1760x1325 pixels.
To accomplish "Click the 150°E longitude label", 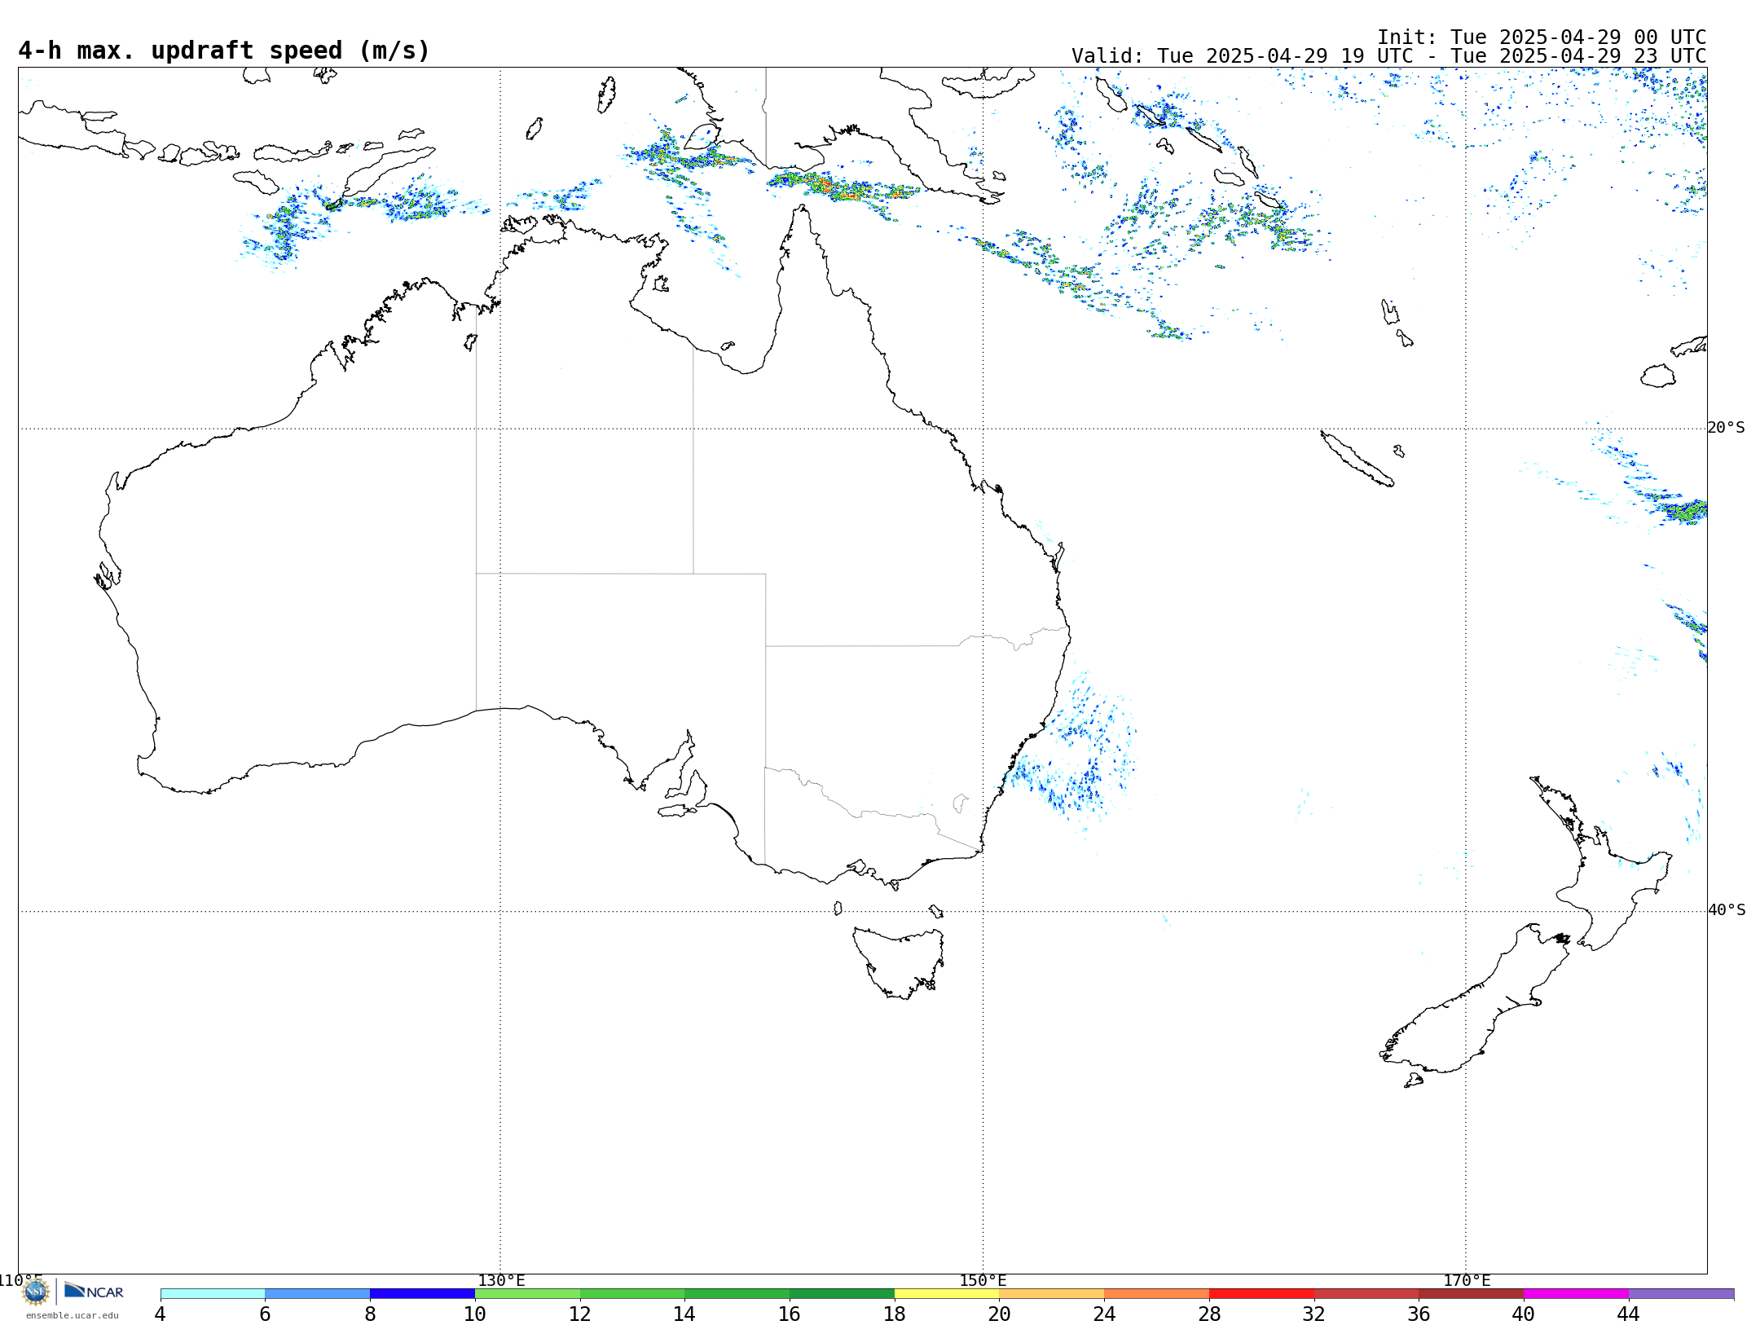I will pyautogui.click(x=983, y=1280).
